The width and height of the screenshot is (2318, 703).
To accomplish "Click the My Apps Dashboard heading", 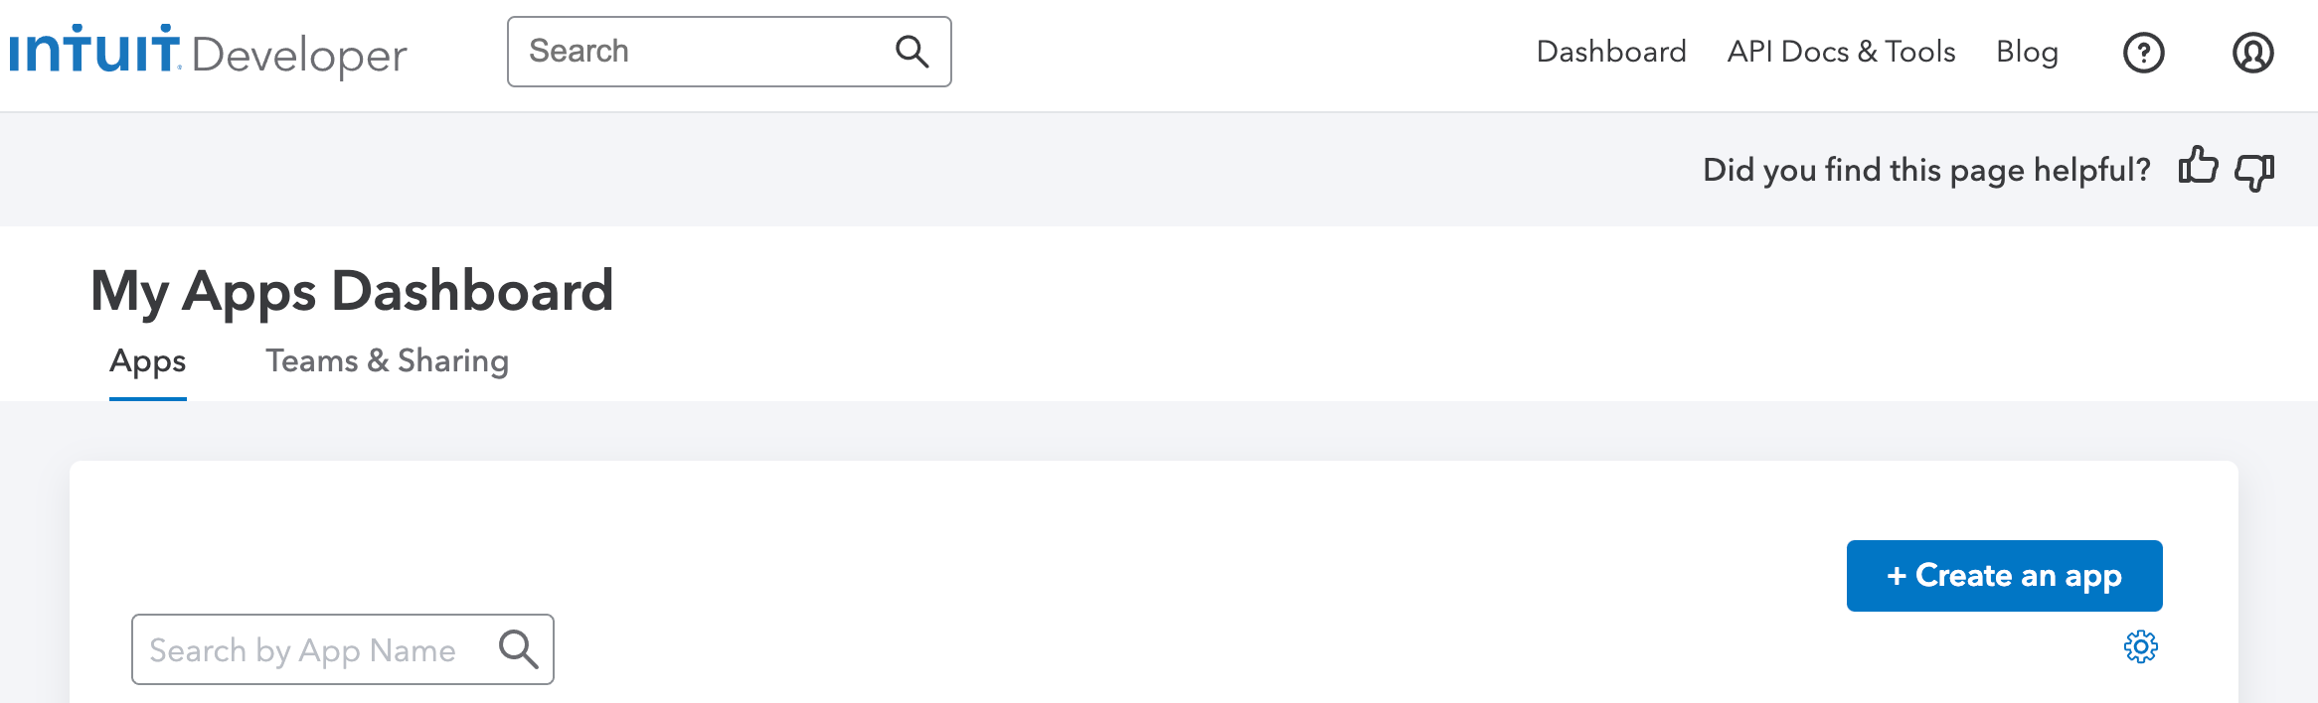I will [x=352, y=292].
